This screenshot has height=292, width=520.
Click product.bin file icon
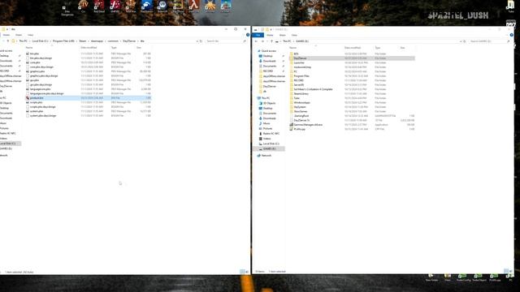pos(28,98)
